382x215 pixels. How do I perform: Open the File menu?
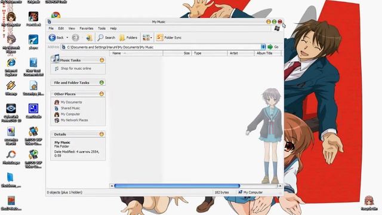51,28
